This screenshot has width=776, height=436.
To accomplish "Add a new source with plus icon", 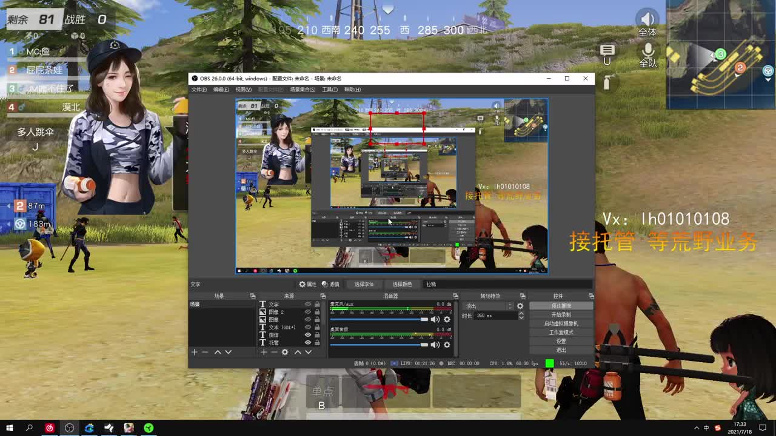I will [x=264, y=352].
